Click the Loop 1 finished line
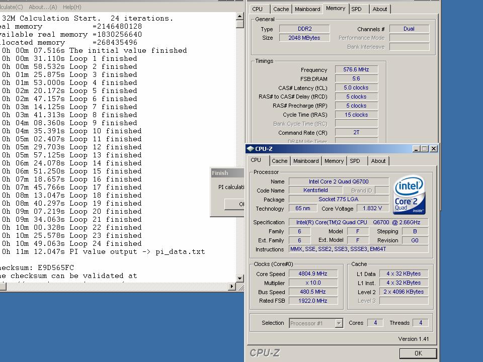The image size is (483, 362). [x=69, y=58]
